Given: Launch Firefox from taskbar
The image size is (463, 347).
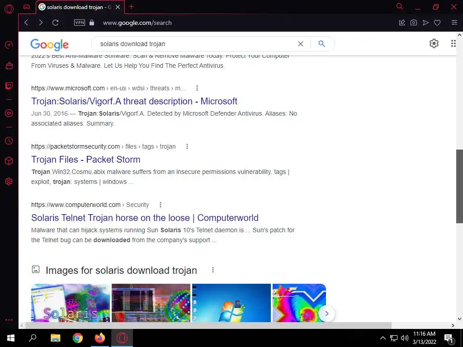Looking at the screenshot, I should coord(100,338).
